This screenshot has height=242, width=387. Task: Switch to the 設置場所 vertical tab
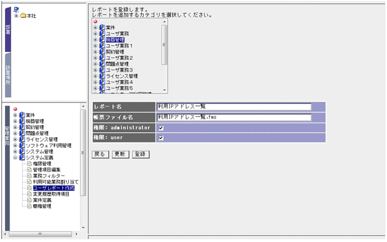8,75
